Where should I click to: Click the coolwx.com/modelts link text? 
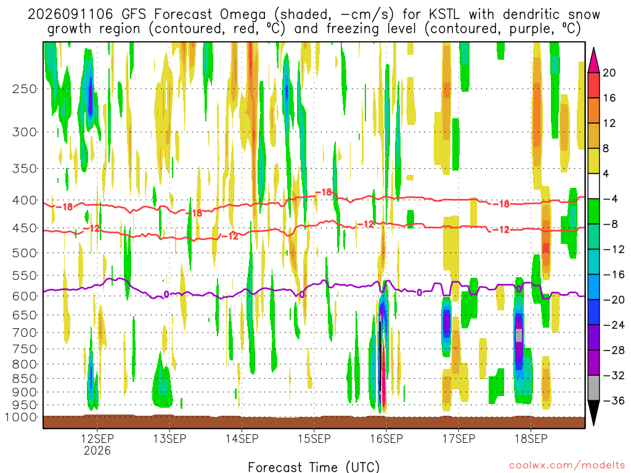(x=567, y=466)
